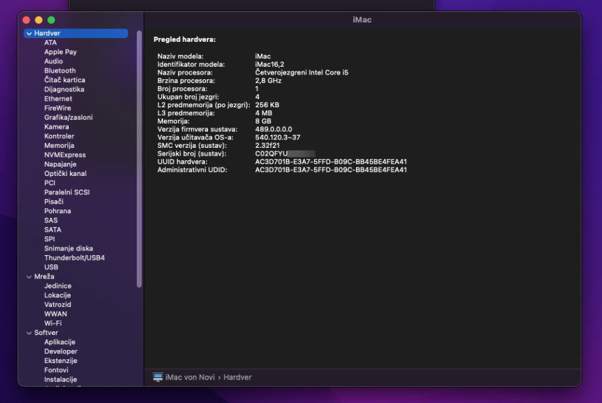The width and height of the screenshot is (602, 403).
Task: Select USB in the hardware list
Action: pyautogui.click(x=51, y=267)
